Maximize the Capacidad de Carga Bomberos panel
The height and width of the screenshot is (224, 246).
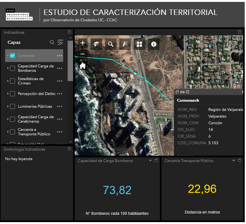point(156,160)
